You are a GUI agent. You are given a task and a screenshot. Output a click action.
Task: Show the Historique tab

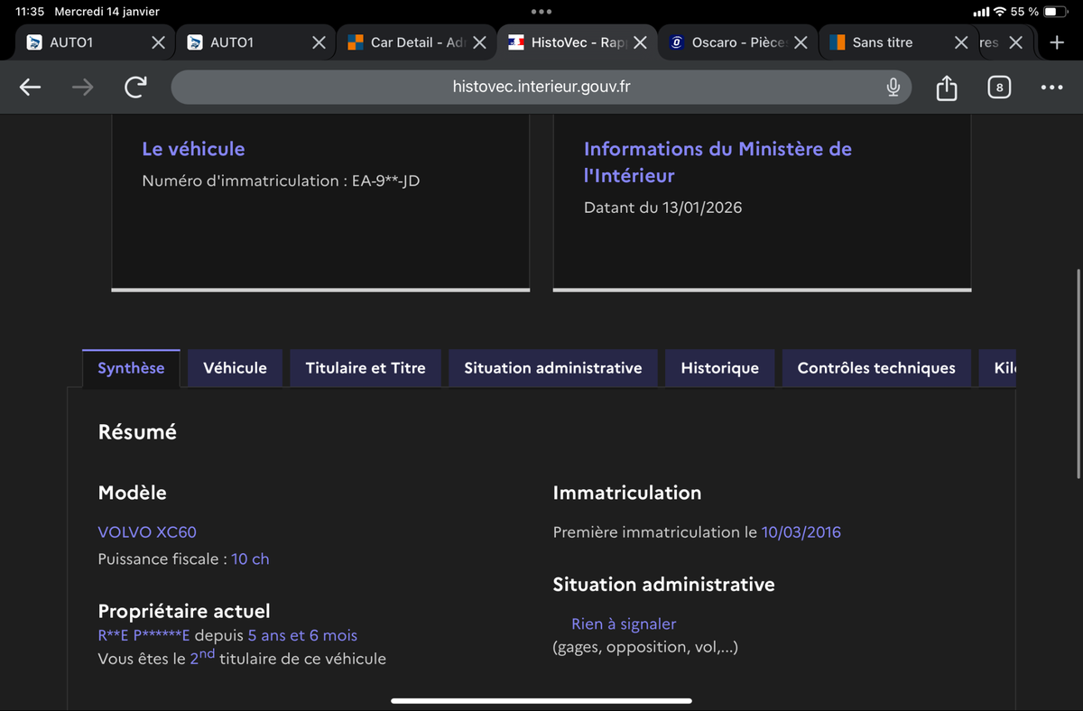(x=719, y=368)
